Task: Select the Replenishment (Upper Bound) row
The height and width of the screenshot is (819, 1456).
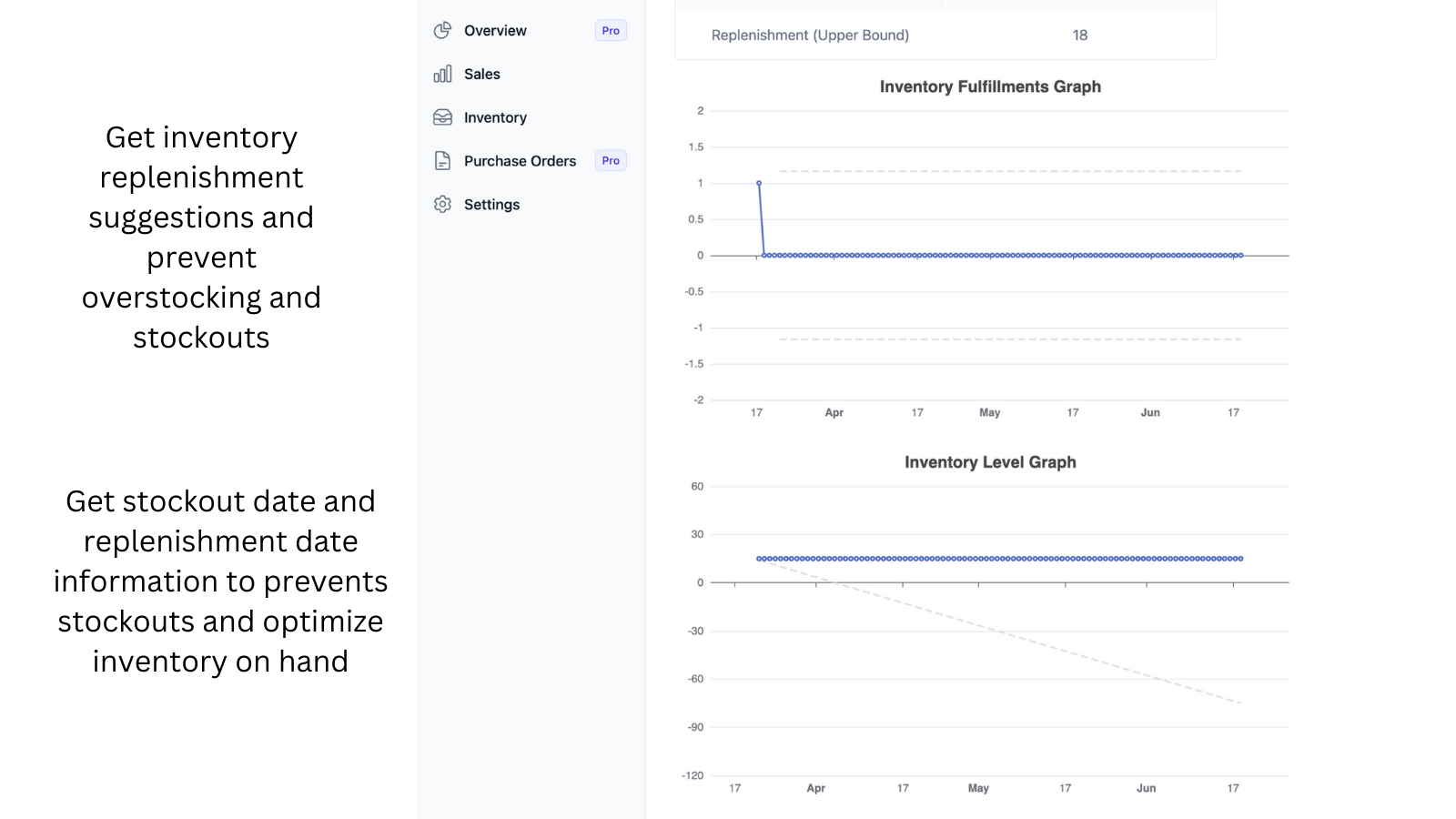Action: coord(810,35)
